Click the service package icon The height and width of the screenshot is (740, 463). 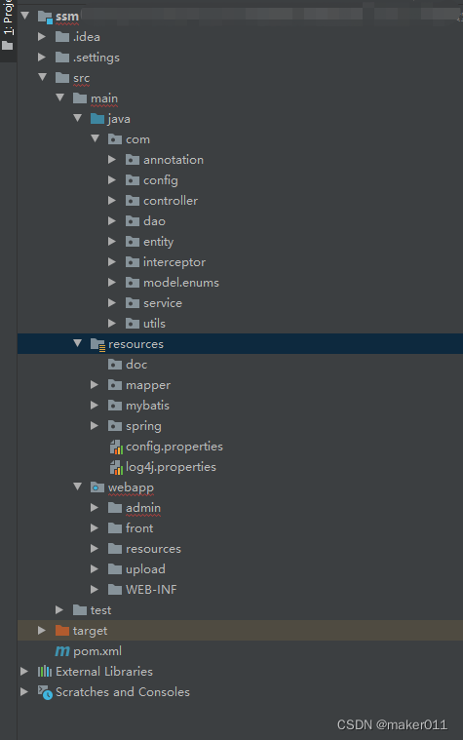point(133,303)
